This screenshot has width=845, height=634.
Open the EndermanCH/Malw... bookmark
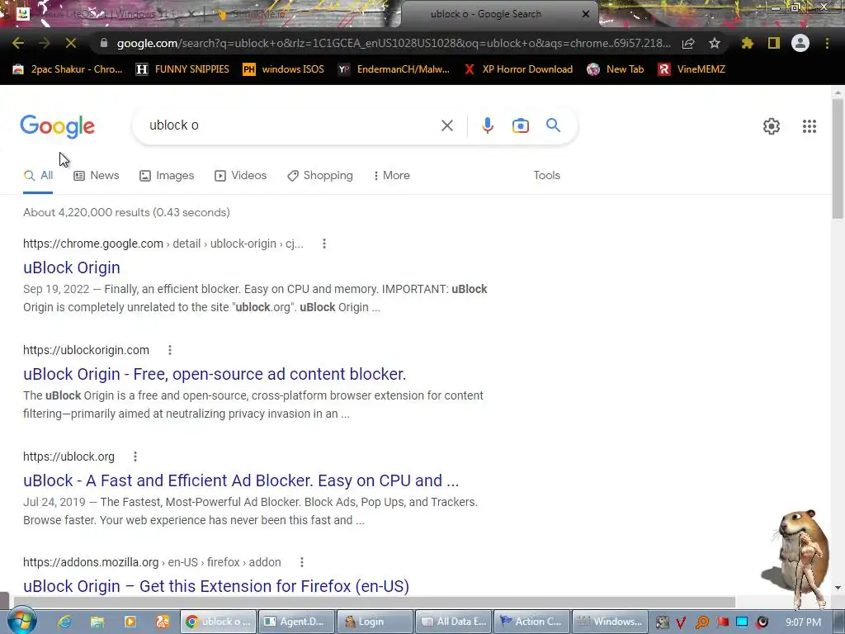point(394,69)
